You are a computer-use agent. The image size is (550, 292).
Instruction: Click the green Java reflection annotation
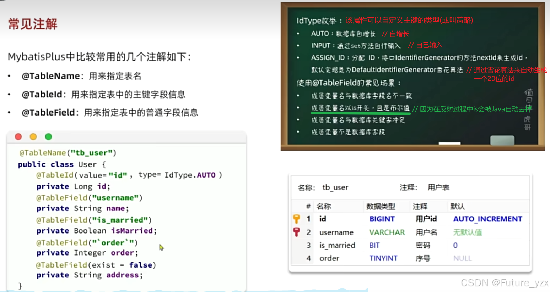coord(472,109)
